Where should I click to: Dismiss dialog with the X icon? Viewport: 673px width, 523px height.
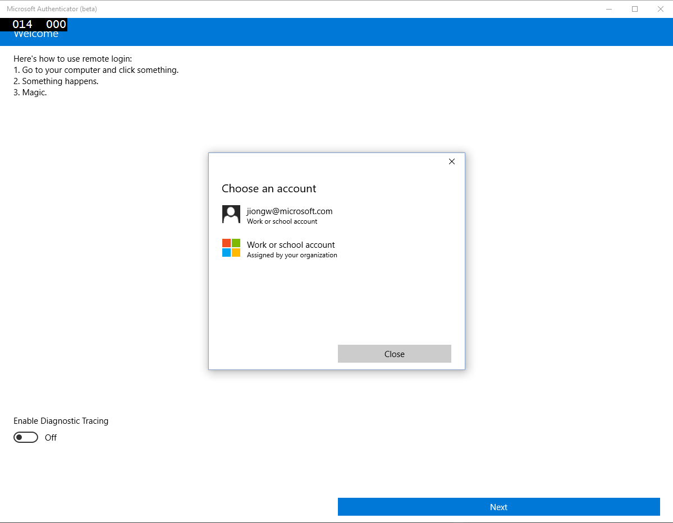pyautogui.click(x=451, y=161)
